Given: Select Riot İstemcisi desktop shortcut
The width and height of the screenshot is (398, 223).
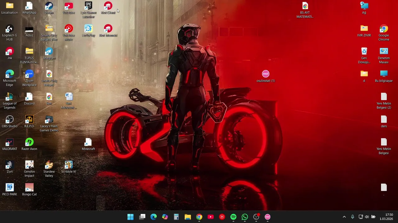Looking at the screenshot, I should click(108, 31).
